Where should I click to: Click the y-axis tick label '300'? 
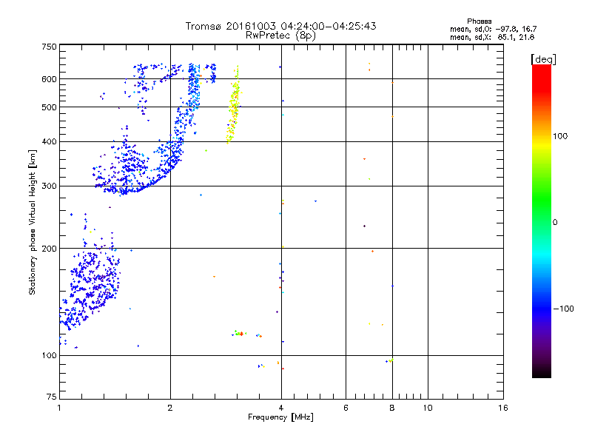49,186
